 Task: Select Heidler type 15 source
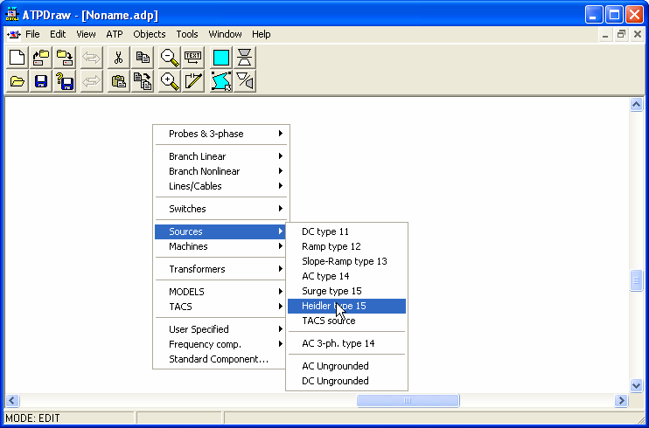(x=347, y=306)
